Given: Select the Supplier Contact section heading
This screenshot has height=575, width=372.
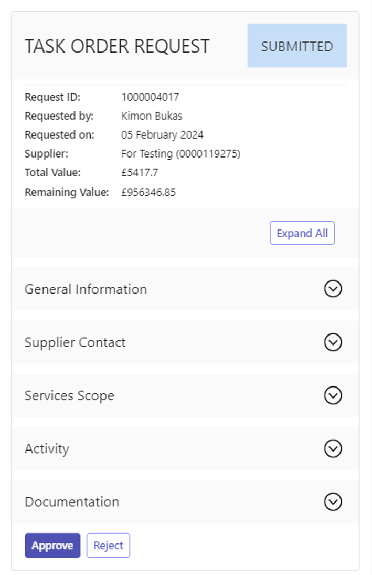Looking at the screenshot, I should pyautogui.click(x=75, y=342).
